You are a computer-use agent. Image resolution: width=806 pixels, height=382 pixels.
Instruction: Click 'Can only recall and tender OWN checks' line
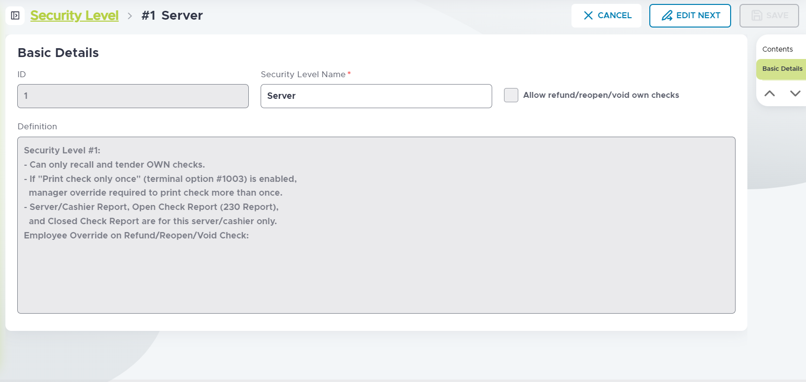[x=114, y=165]
